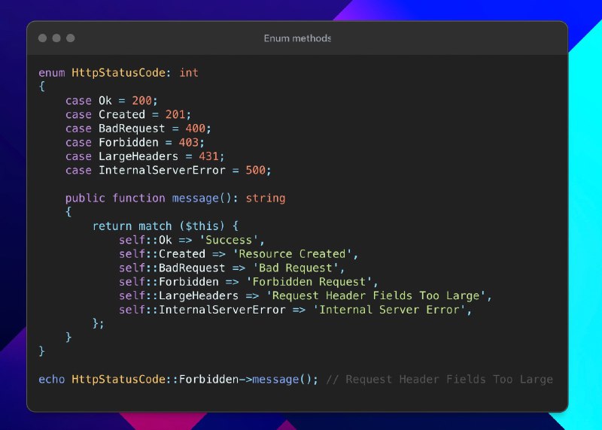Click 'echo' on the last code line

(x=51, y=380)
